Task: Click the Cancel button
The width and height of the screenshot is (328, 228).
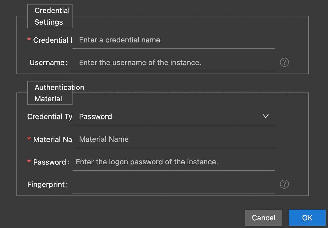Action: pos(263,218)
